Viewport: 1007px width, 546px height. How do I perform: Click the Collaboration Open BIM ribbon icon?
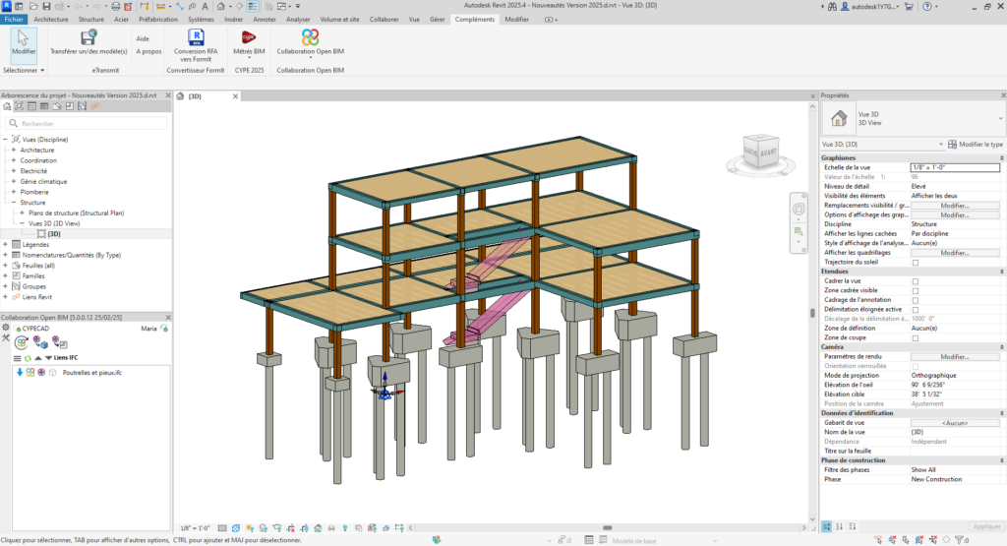tap(310, 38)
